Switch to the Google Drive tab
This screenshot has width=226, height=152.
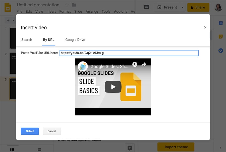[x=75, y=40]
